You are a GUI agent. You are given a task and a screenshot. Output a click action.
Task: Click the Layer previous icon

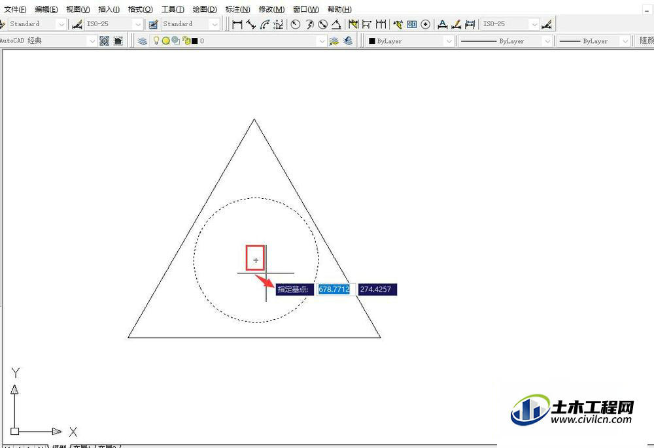point(349,41)
